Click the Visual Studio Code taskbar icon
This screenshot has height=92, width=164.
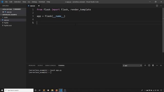[61, 90]
